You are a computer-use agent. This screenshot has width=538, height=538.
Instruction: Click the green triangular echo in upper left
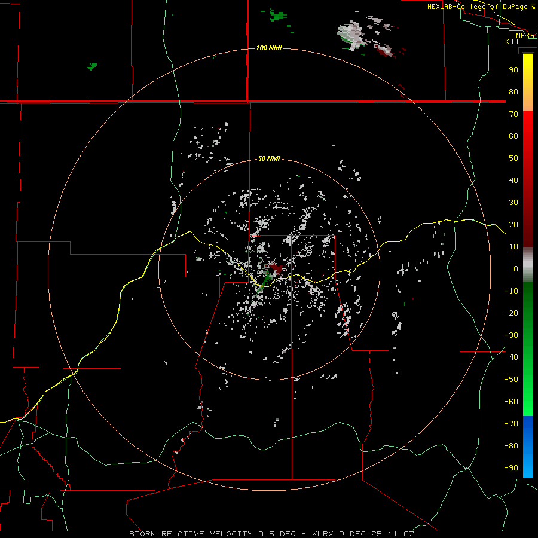pos(92,66)
